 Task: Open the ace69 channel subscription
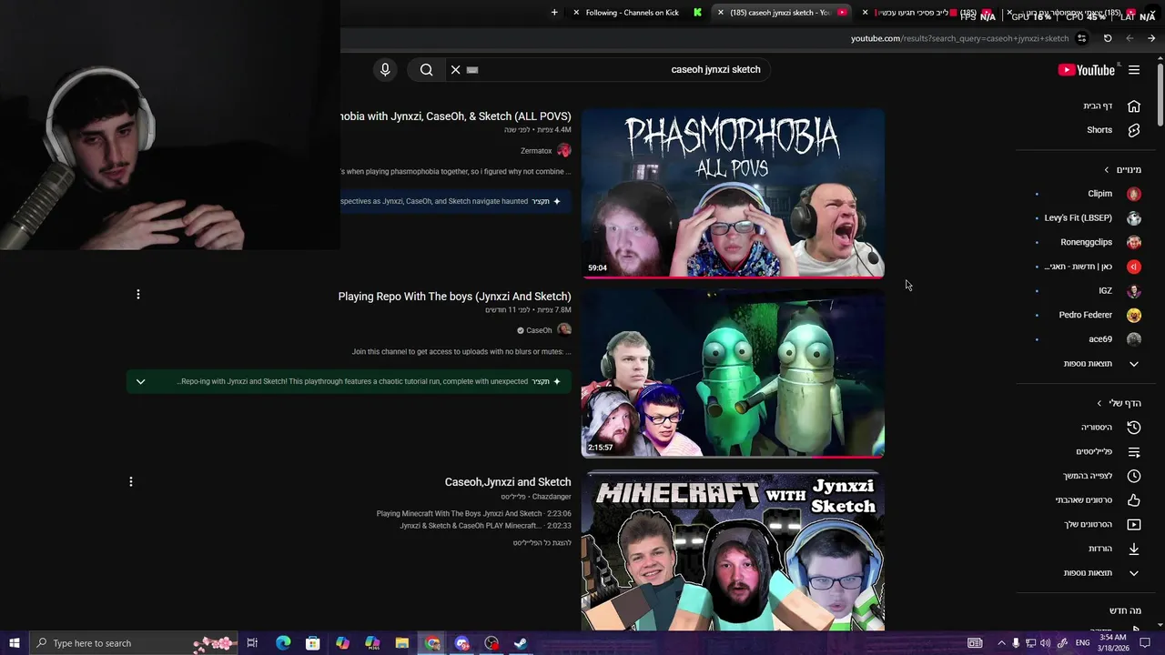1100,339
